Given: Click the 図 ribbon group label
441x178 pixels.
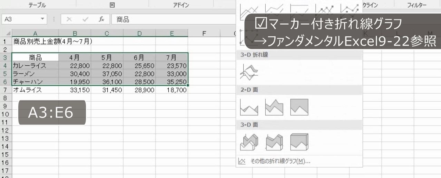Looking at the screenshot, I should (x=112, y=5).
